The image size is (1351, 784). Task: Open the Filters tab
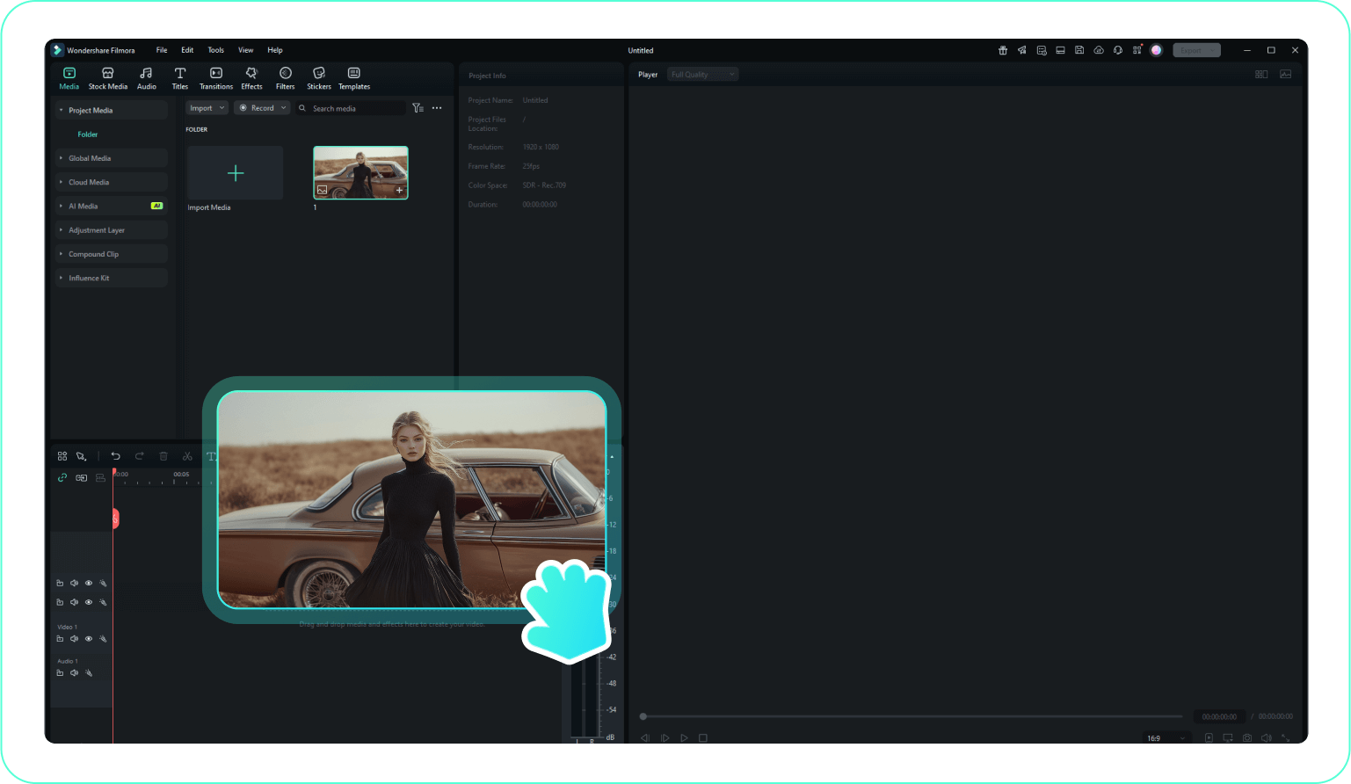click(286, 78)
